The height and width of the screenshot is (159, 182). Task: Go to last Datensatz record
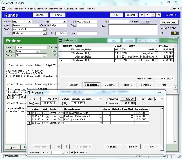(x=72, y=153)
